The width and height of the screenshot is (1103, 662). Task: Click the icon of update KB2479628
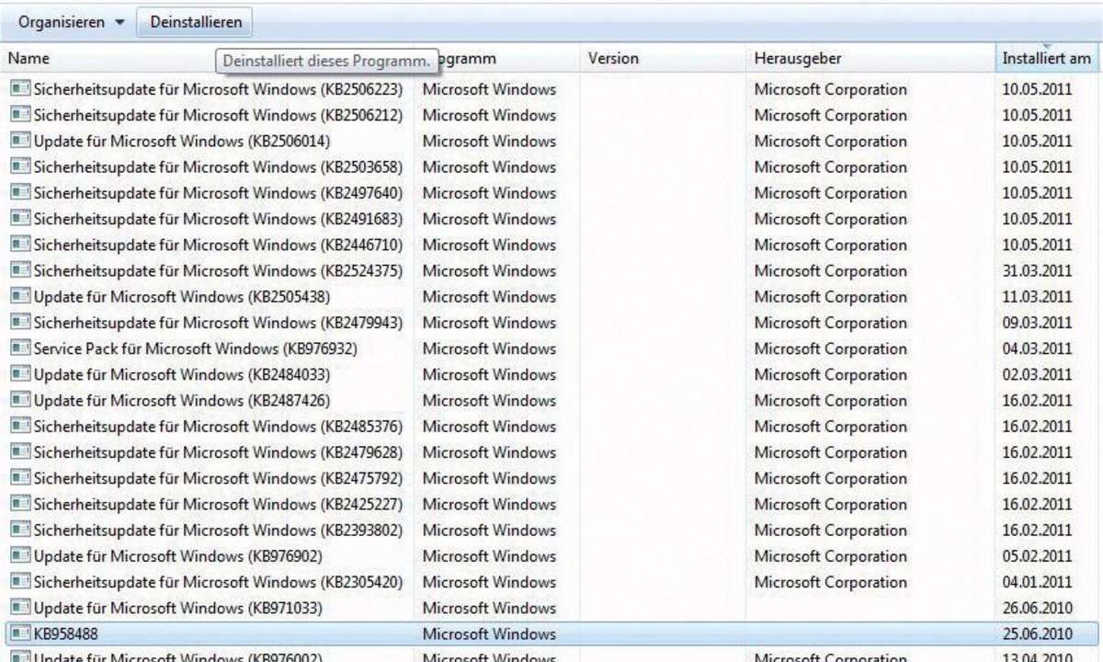(20, 451)
